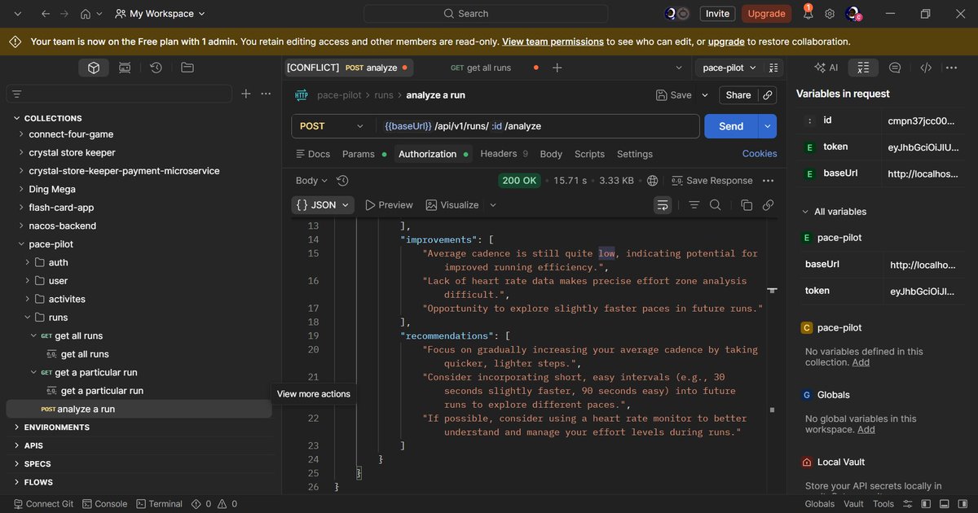
Task: Expand the crystal store keeper collection
Action: (x=21, y=152)
